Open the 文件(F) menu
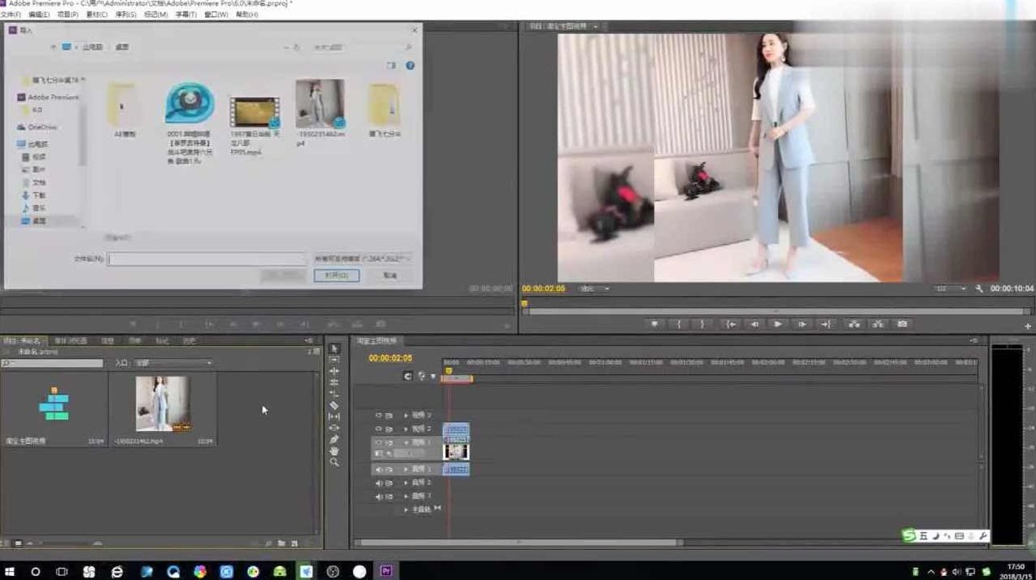The width and height of the screenshot is (1036, 580). [x=11, y=15]
